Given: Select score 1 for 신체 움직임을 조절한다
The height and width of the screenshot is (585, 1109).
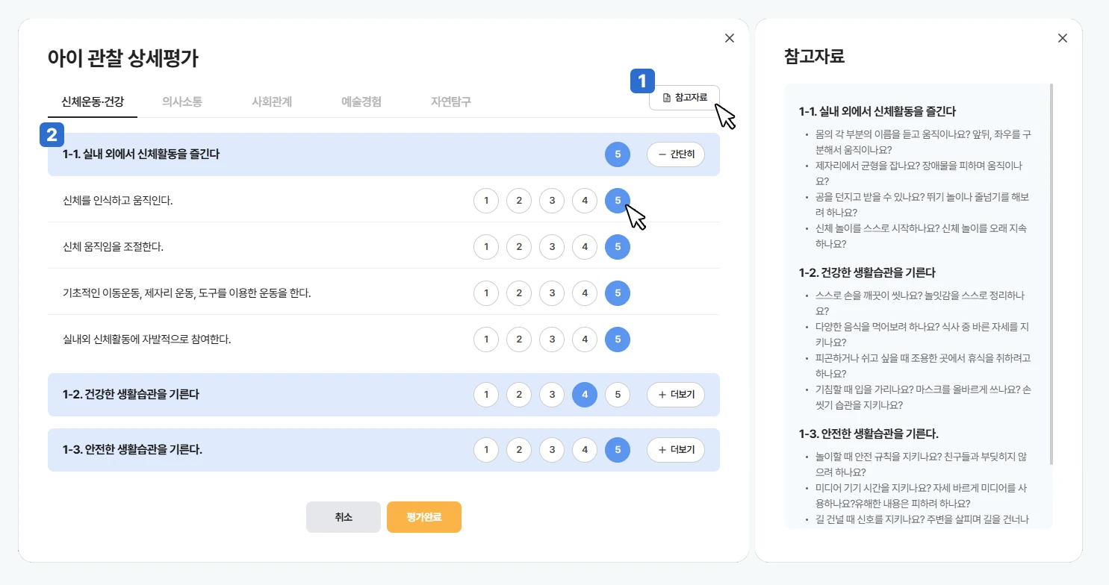Looking at the screenshot, I should click(x=486, y=247).
